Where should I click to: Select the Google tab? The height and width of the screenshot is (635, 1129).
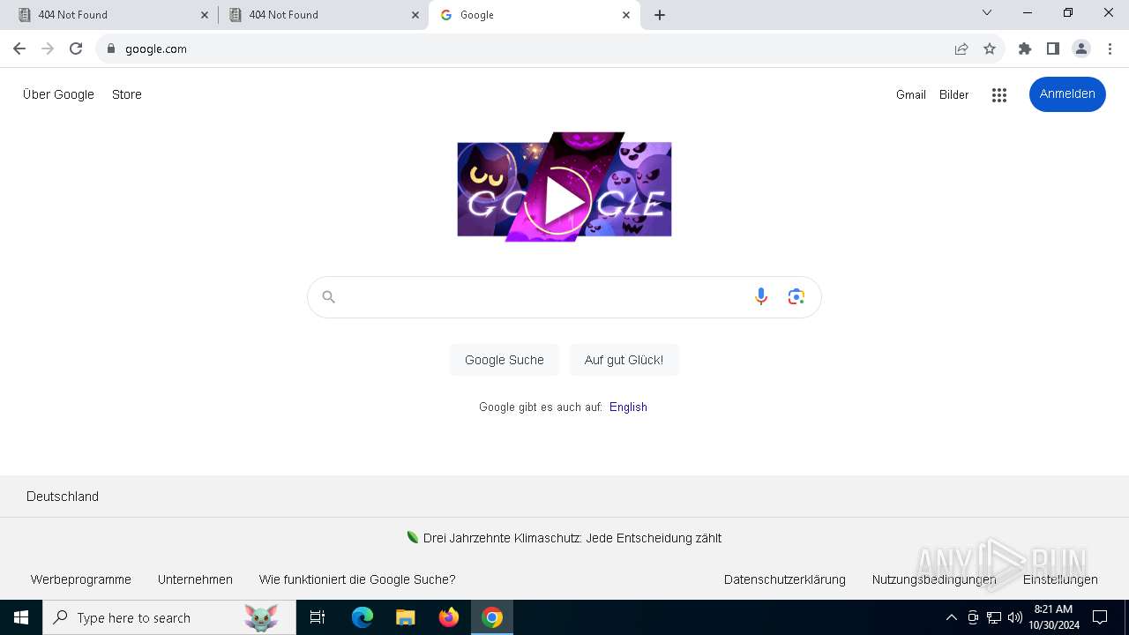point(535,15)
